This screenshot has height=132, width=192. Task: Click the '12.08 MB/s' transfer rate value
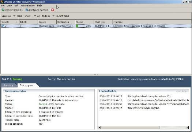45,120
